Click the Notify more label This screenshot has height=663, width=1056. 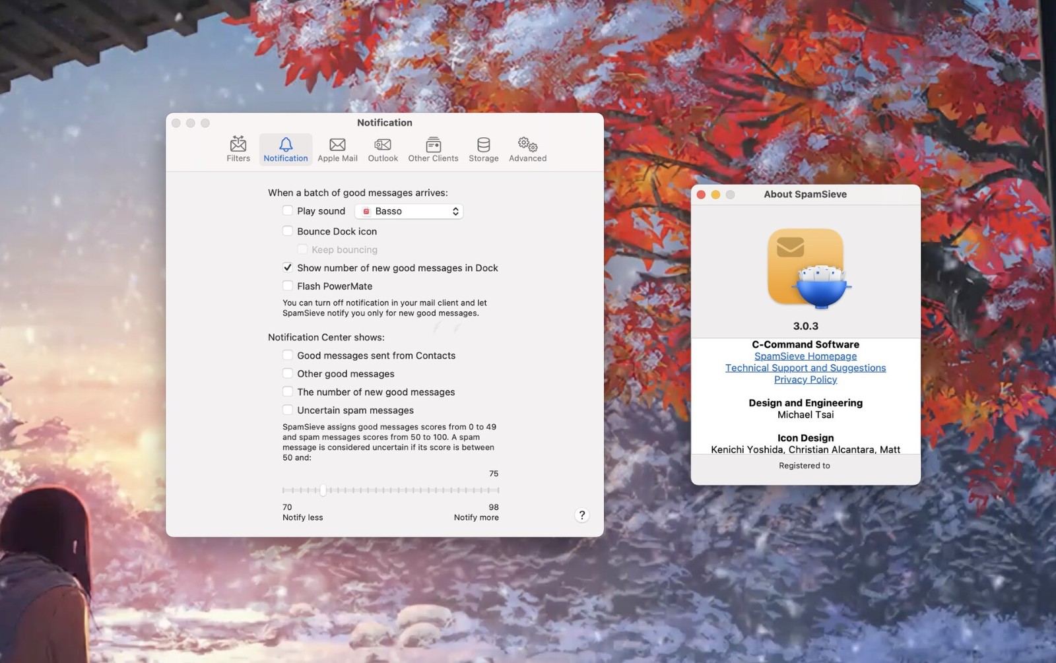(x=476, y=517)
